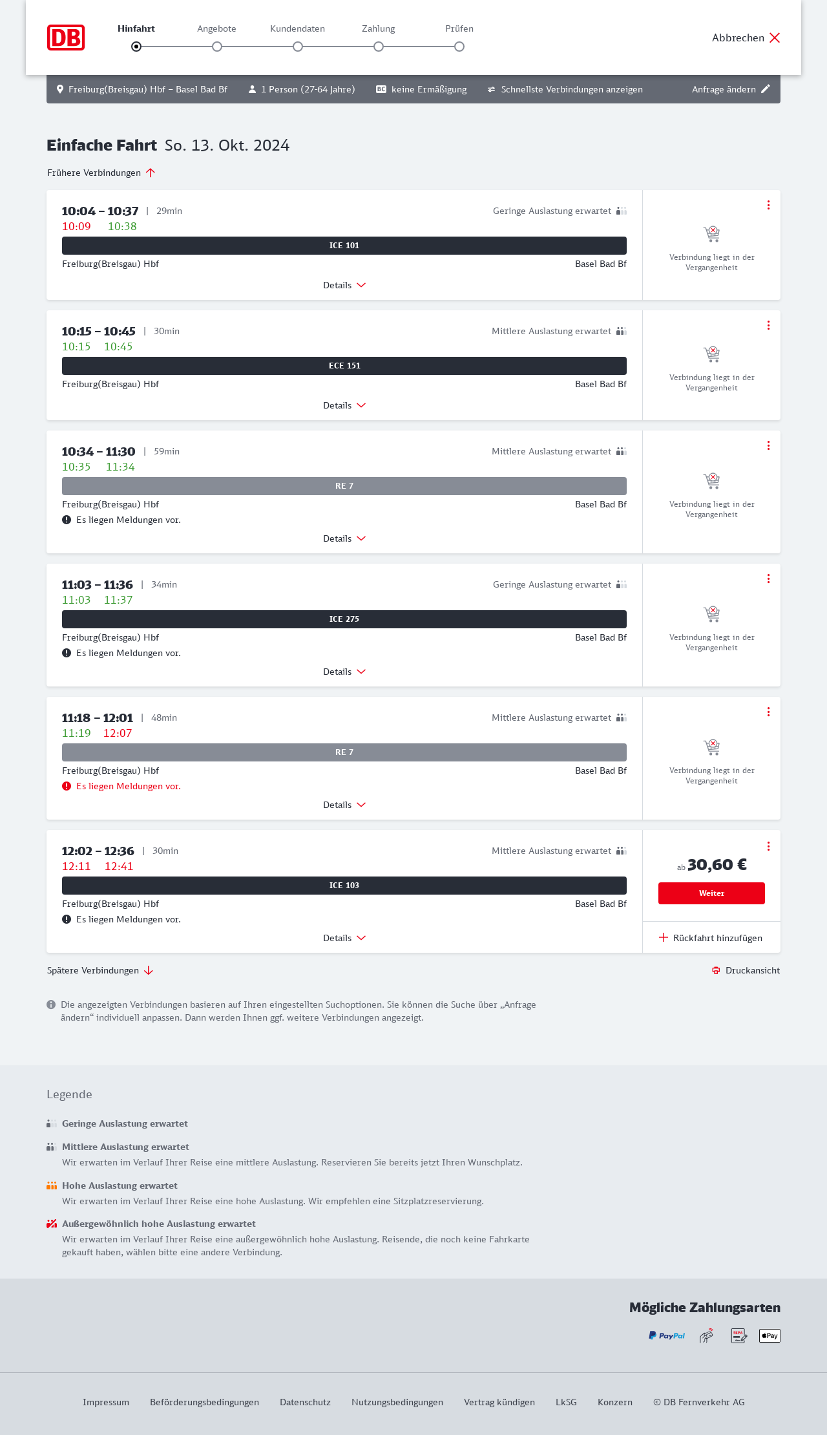Click the plus icon for Rückfahrt hinzufügen
Viewport: 827px width, 1435px height.
663,938
